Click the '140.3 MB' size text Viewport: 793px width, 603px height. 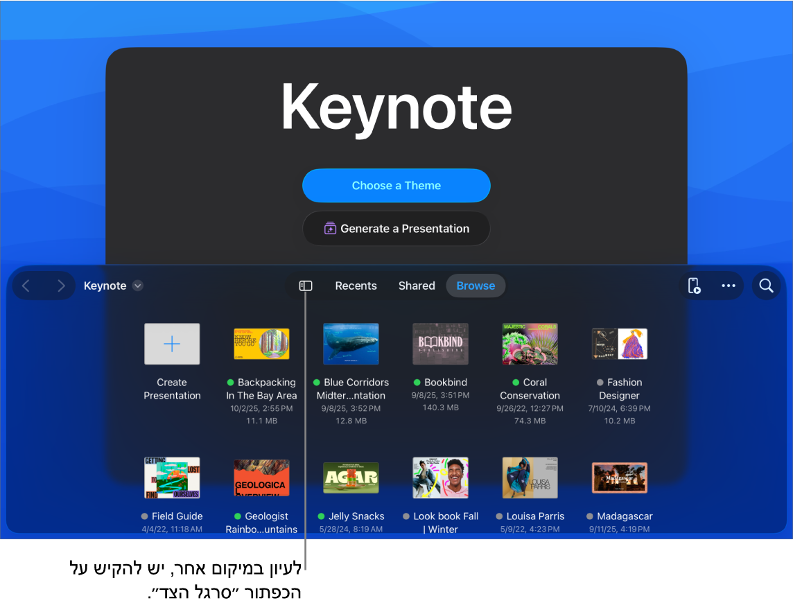pyautogui.click(x=440, y=408)
